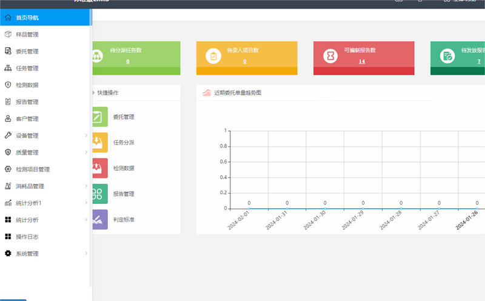
Task: Click the 判定标准 purple quick action icon
Action: 99,219
